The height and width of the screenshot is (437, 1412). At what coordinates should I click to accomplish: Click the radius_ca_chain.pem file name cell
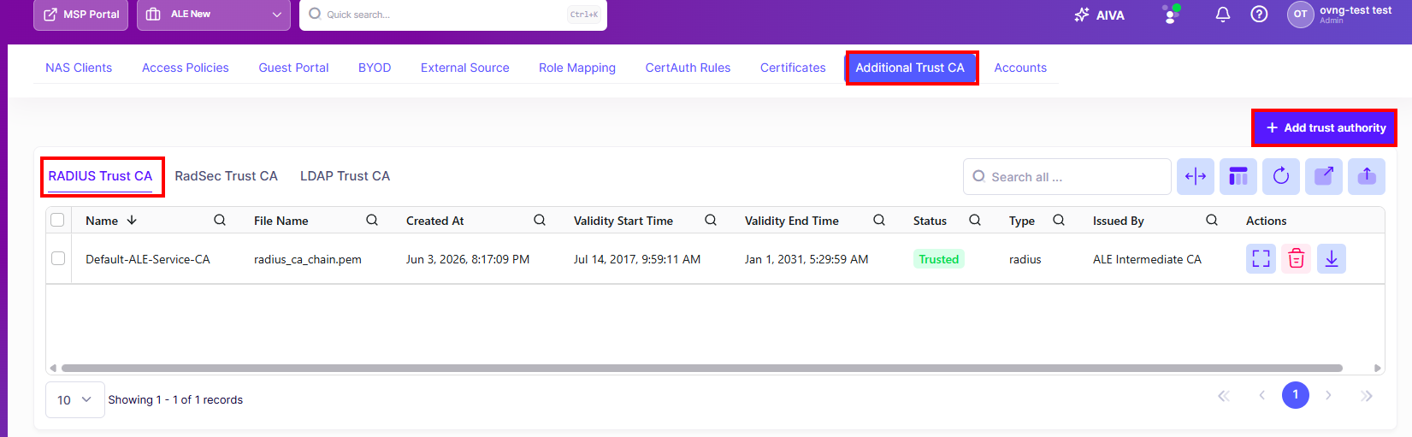308,259
